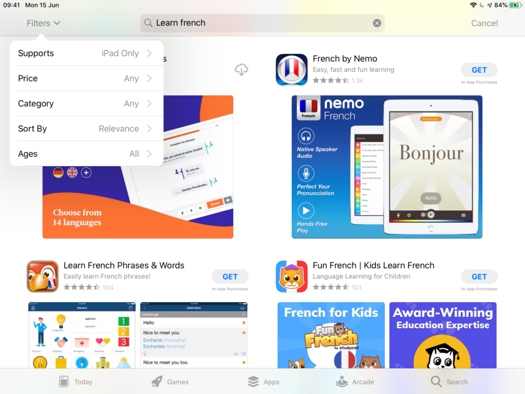Viewport: 525px width, 394px height.
Task: Open the Today tab
Action: 75,382
